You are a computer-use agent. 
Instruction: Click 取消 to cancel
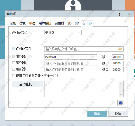click(x=118, y=114)
